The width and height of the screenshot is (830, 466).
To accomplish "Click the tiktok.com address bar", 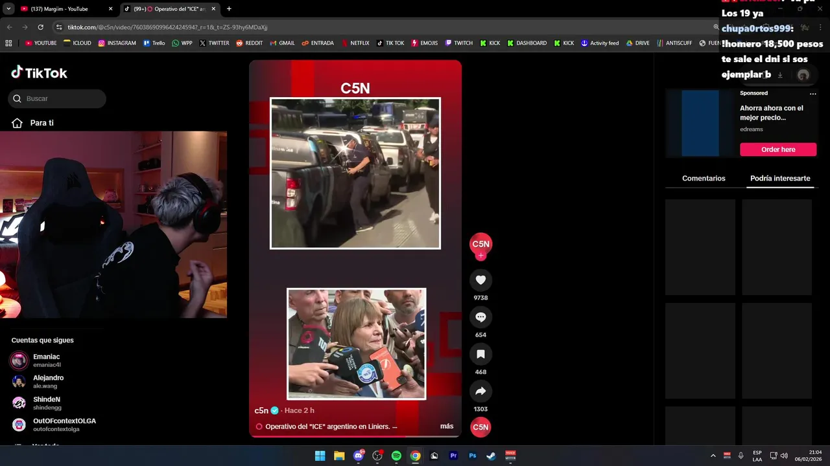I will [383, 27].
